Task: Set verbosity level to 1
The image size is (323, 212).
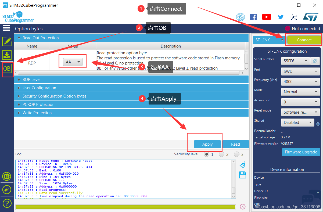Action: coord(207,154)
